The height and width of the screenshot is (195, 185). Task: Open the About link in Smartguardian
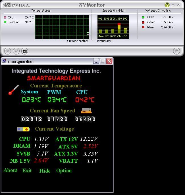pos(10,170)
